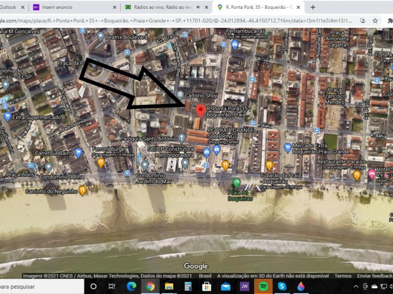Click the Cartório Shoji marker
The height and width of the screenshot is (294, 393).
[180, 95]
